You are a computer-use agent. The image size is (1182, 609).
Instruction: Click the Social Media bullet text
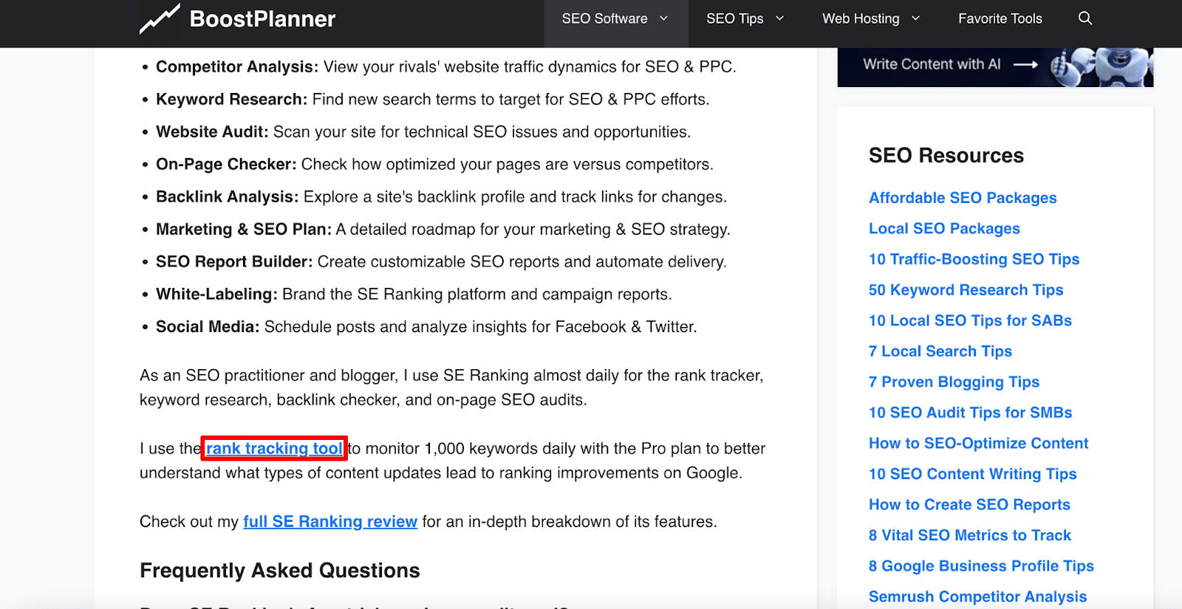coord(426,327)
